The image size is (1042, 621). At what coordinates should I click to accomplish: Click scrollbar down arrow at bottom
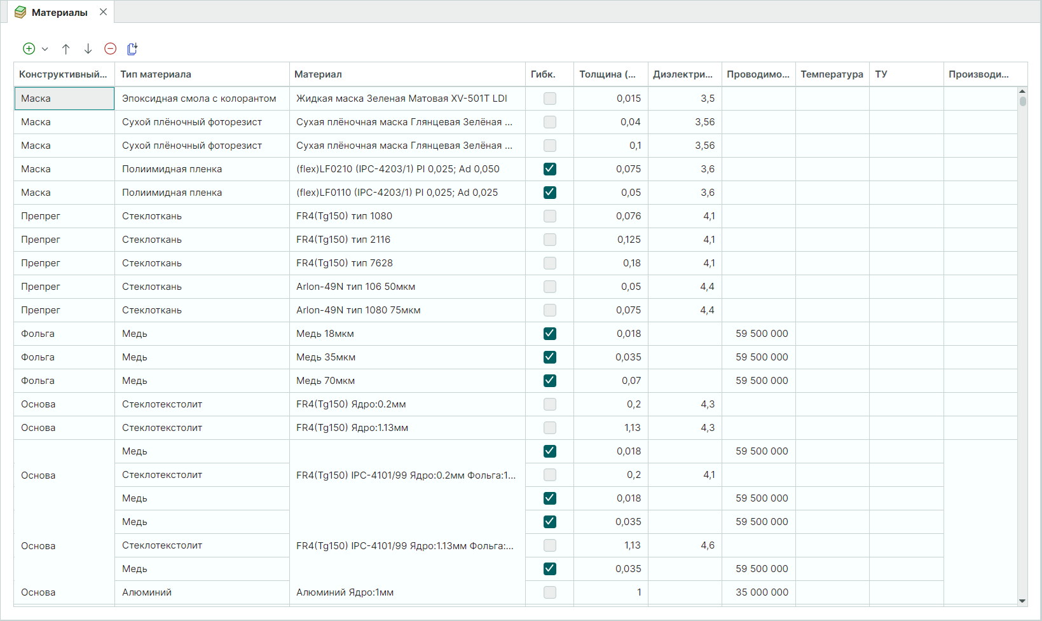(x=1022, y=601)
